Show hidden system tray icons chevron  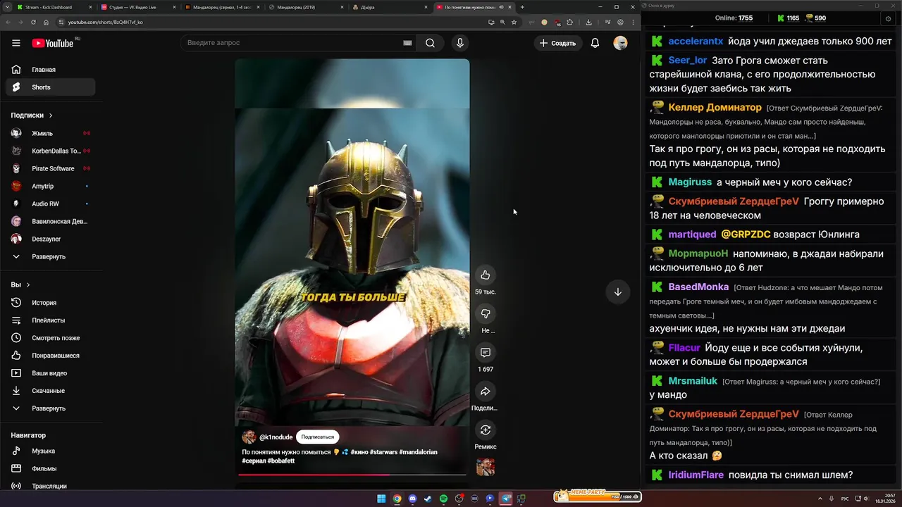click(x=821, y=499)
